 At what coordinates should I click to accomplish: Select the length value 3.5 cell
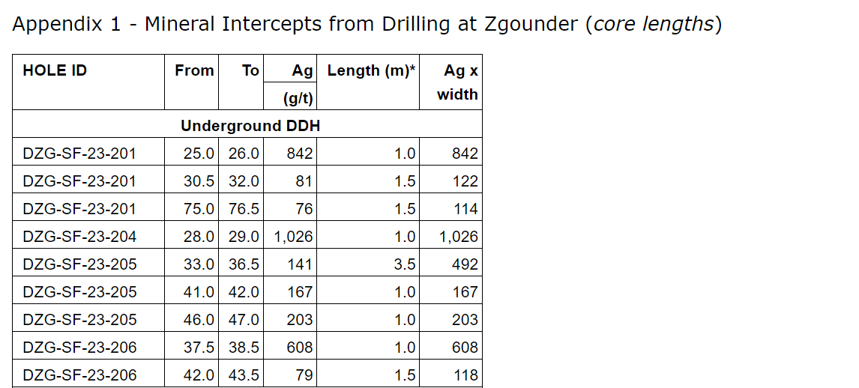coord(405,264)
